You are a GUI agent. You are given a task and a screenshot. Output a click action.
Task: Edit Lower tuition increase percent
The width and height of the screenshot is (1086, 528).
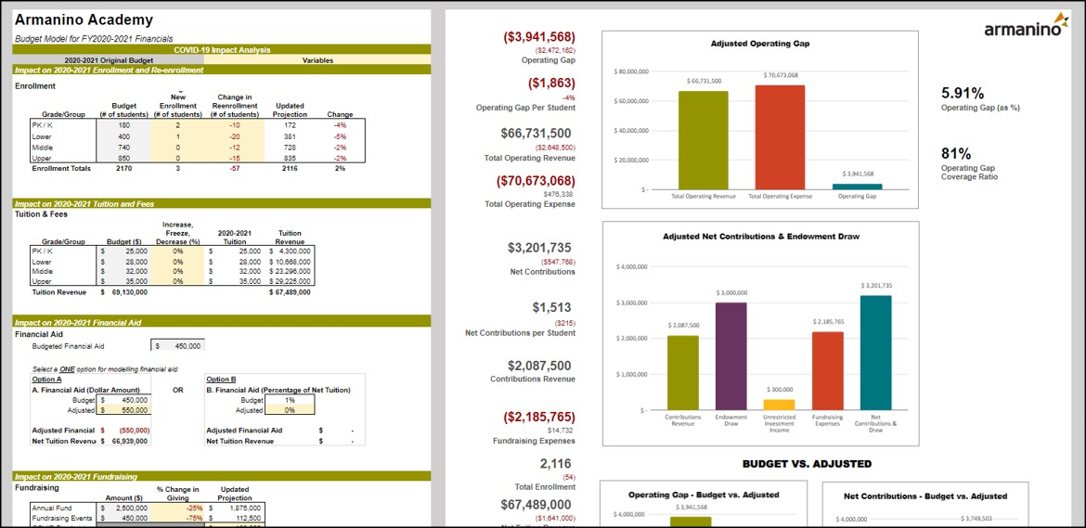tap(177, 263)
